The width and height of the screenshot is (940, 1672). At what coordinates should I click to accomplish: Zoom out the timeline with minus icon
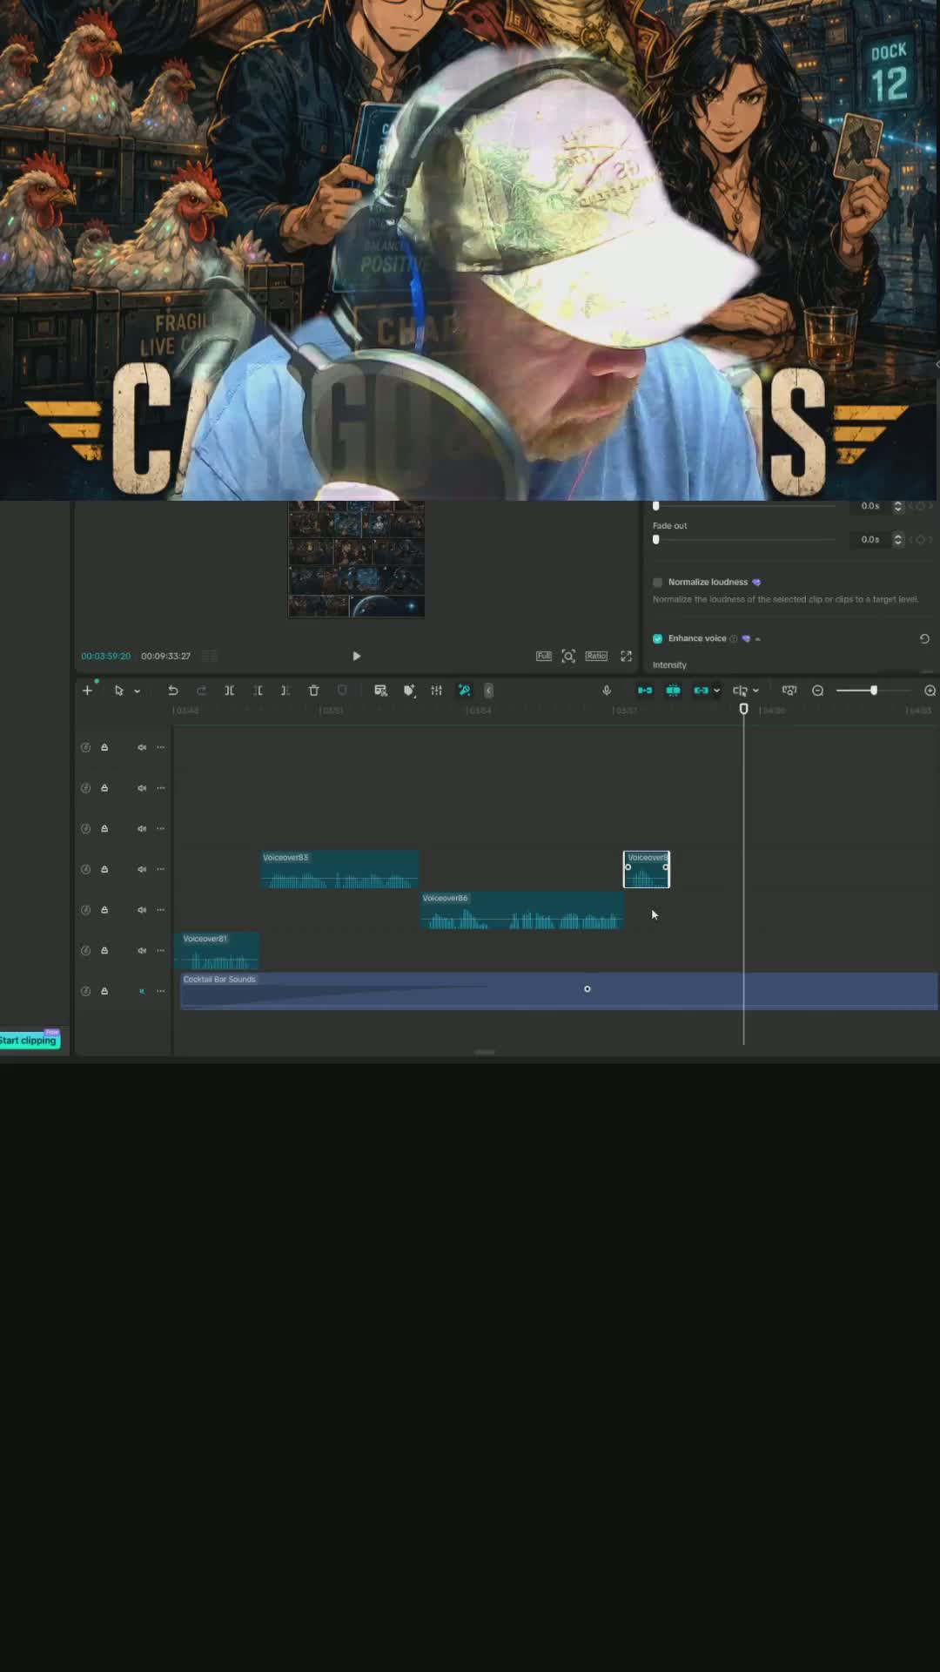coord(818,691)
